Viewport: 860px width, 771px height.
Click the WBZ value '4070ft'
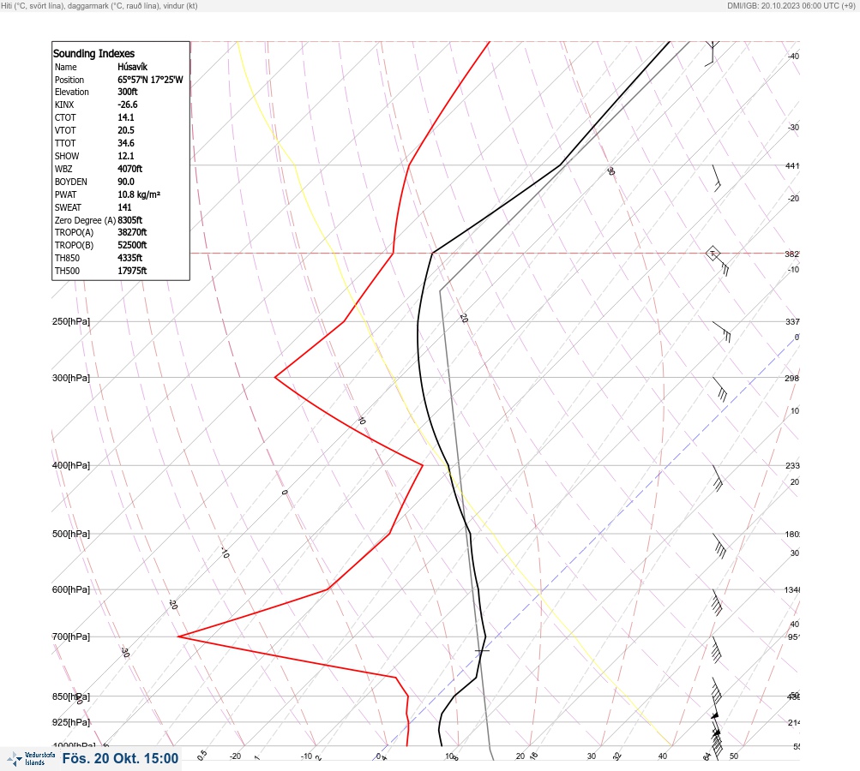(x=129, y=169)
